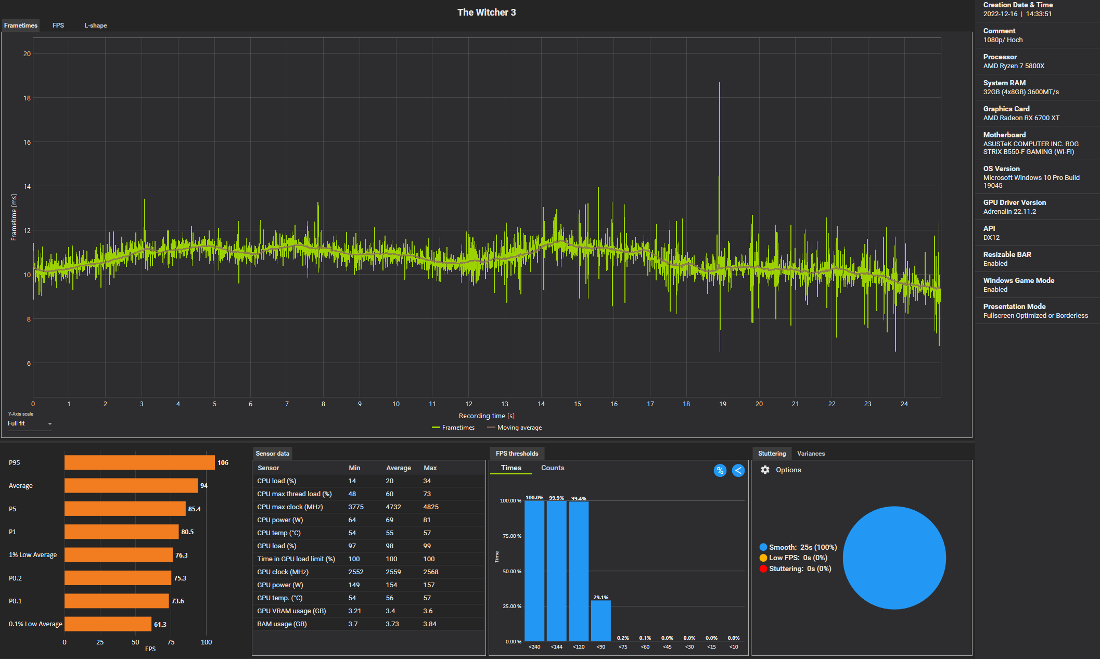Screen dimensions: 1100x659
Task: Click the Sensor data tab header
Action: 272,454
